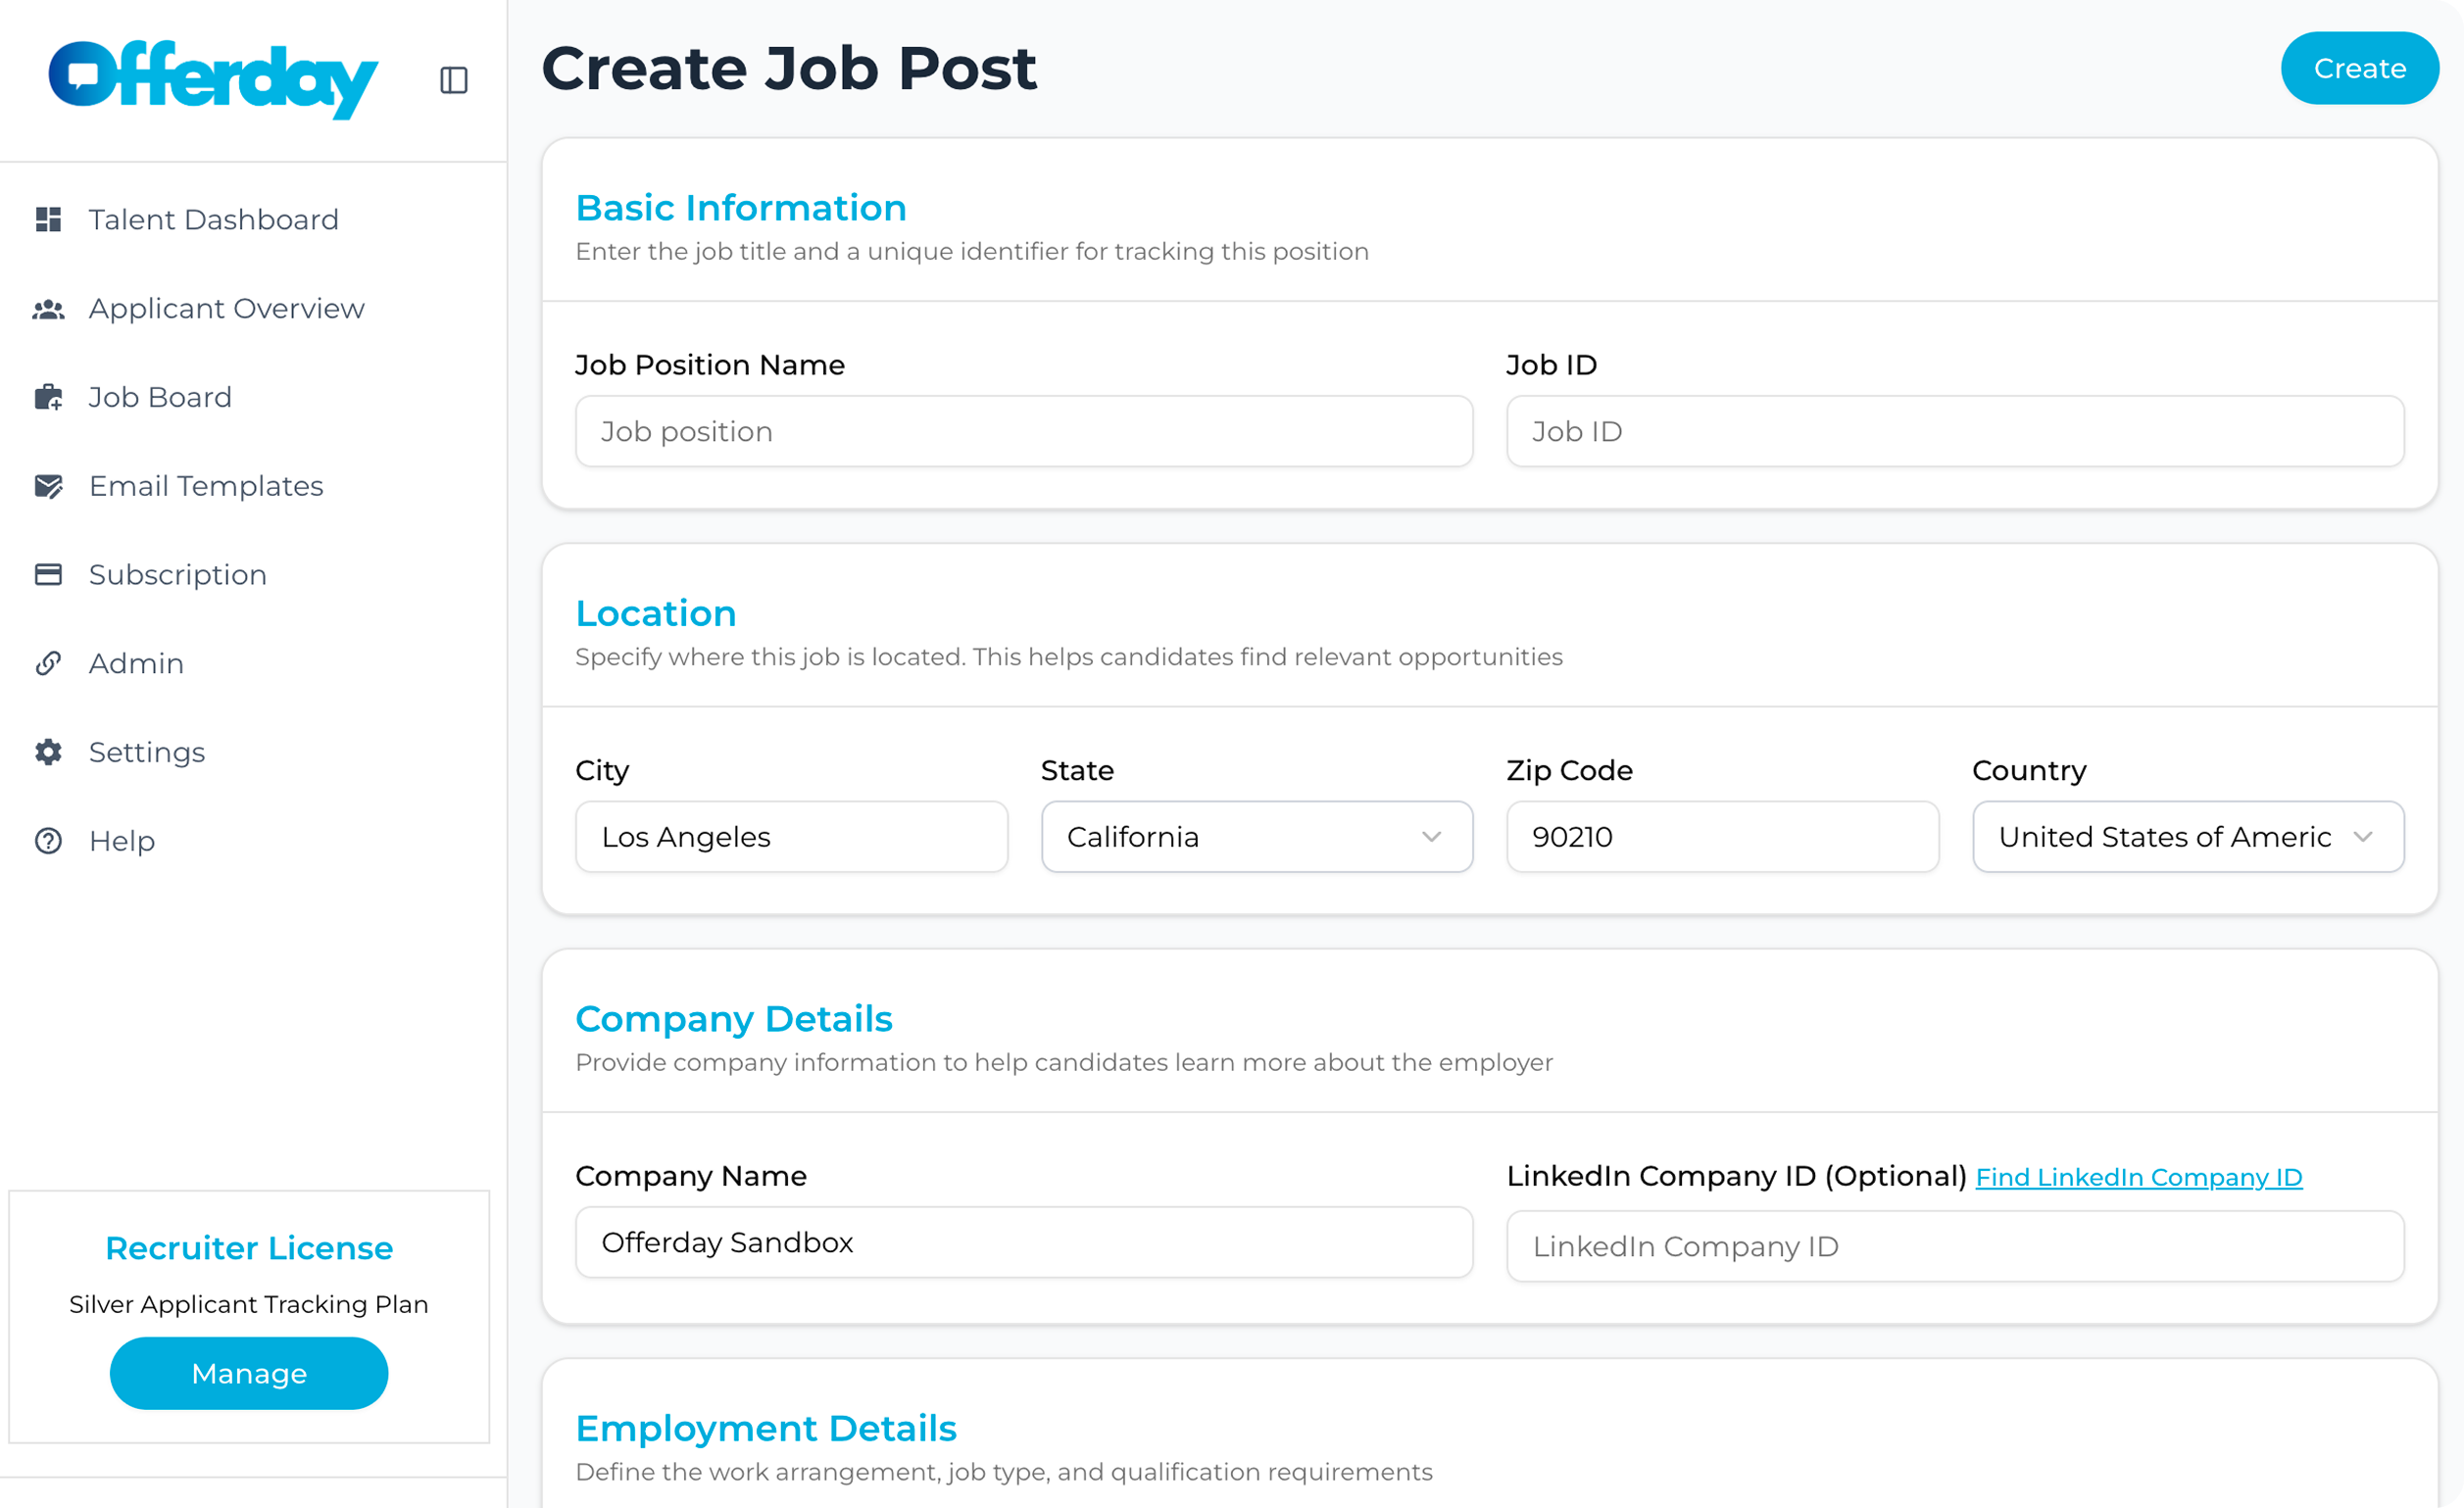The image size is (2464, 1508).
Task: Navigate to Job Board in the sidebar
Action: (159, 397)
